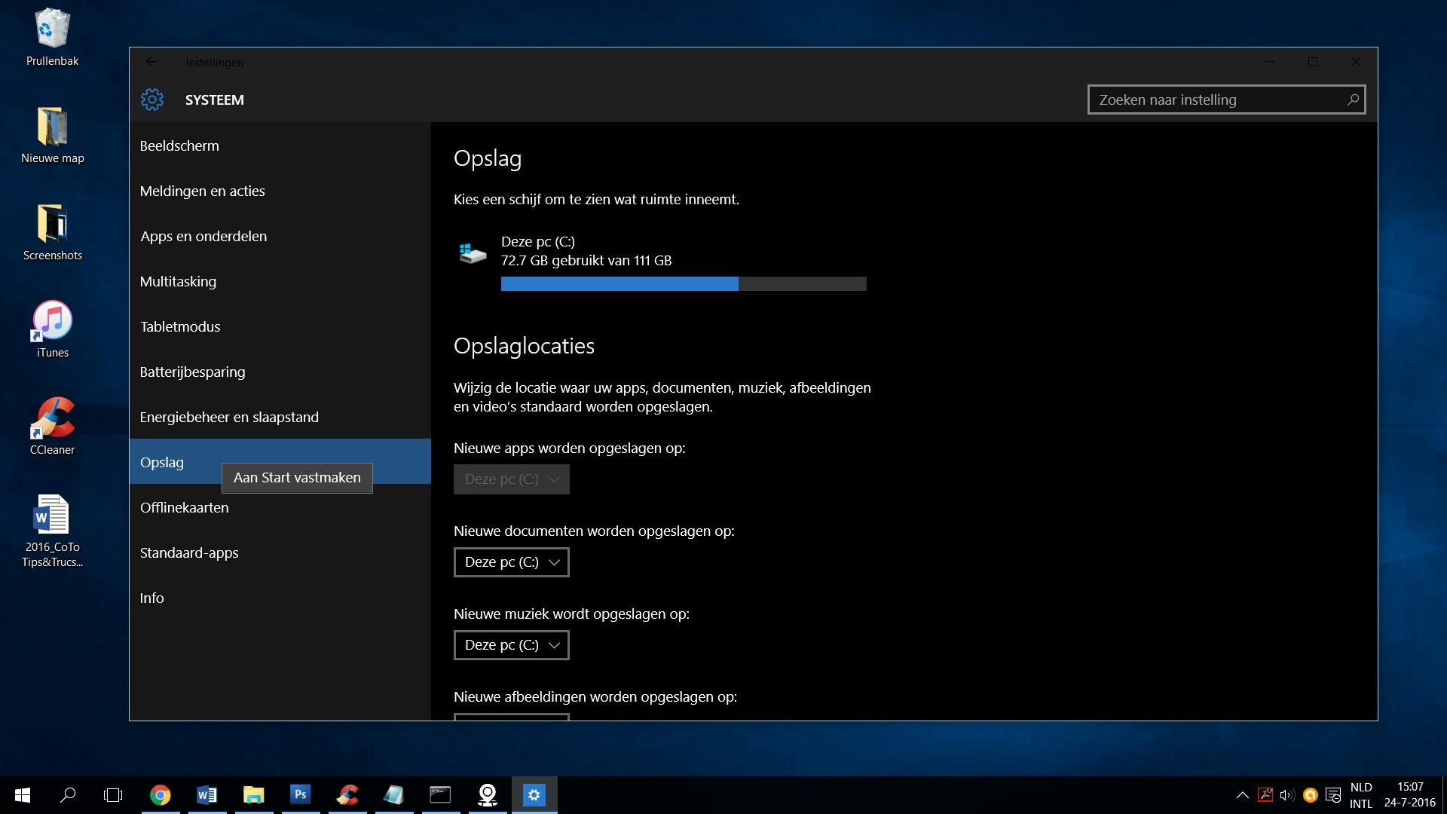Click the volume icon in system tray
This screenshot has height=814, width=1447.
point(1287,794)
